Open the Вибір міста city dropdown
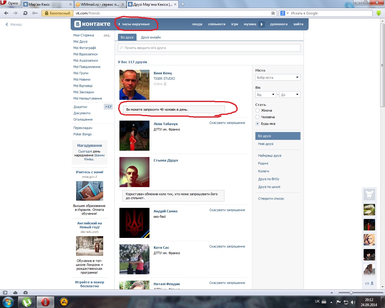Viewport: 385px width, 308px height. point(278,78)
